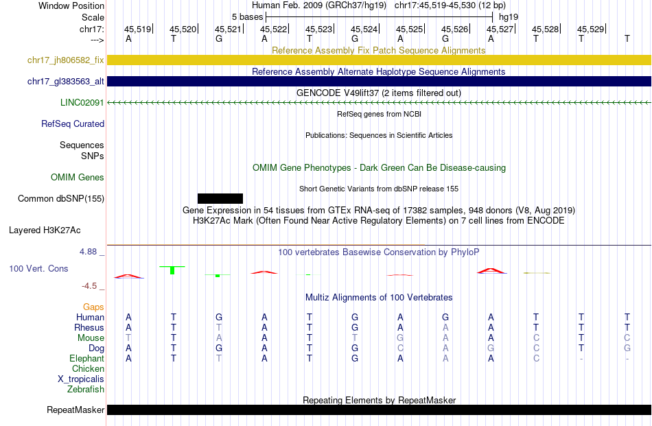Select the Chicken species row label
The height and width of the screenshot is (426, 652).
click(88, 368)
